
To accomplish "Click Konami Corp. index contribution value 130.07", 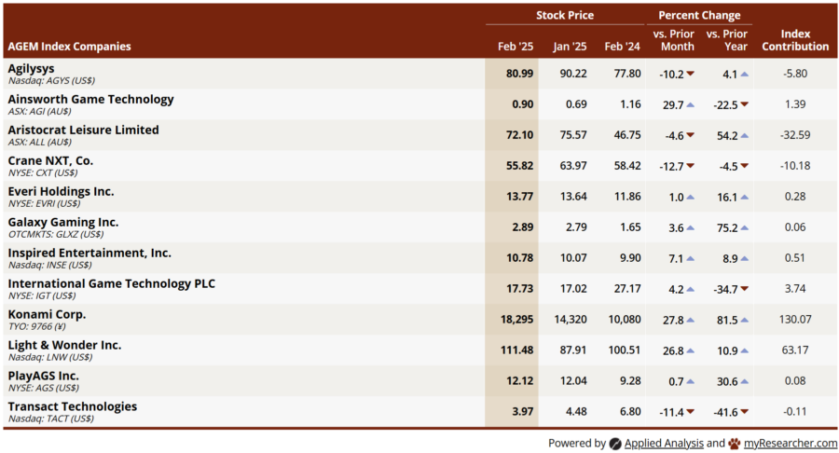I will click(795, 320).
